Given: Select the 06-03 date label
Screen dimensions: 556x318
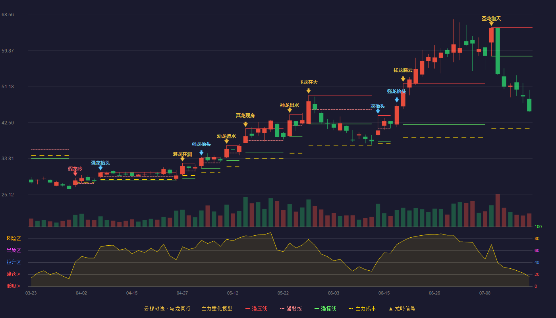Looking at the screenshot, I should pos(334,293).
